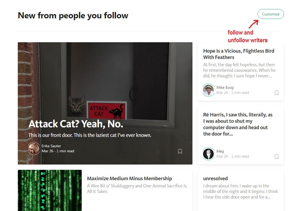This screenshot has height=211, width=301.
Task: Open Mike Essig's avatar
Action: (208, 90)
